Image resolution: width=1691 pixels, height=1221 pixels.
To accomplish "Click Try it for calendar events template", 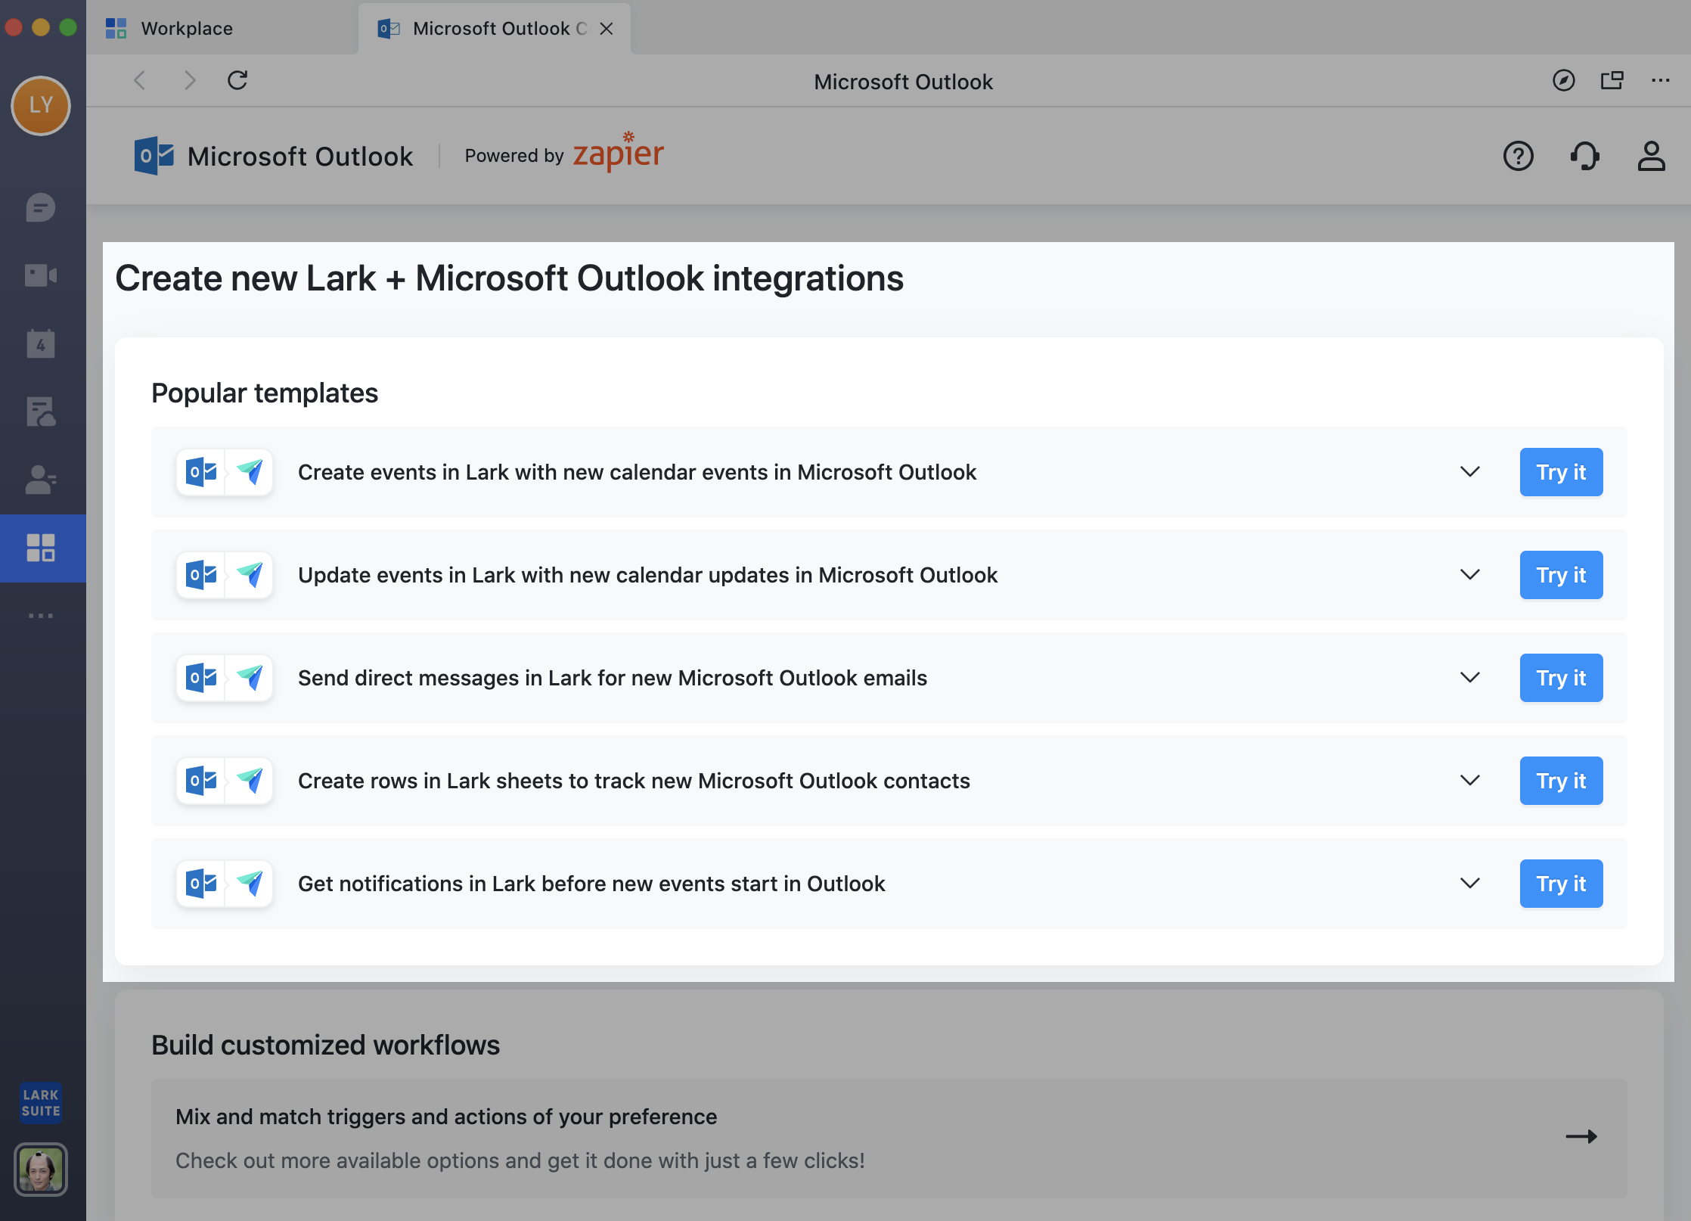I will pos(1561,471).
